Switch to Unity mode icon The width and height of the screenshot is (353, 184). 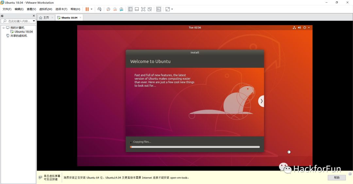tap(150, 9)
